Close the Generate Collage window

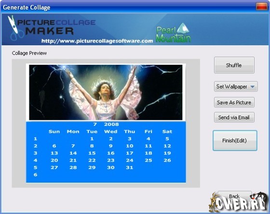[262, 7]
